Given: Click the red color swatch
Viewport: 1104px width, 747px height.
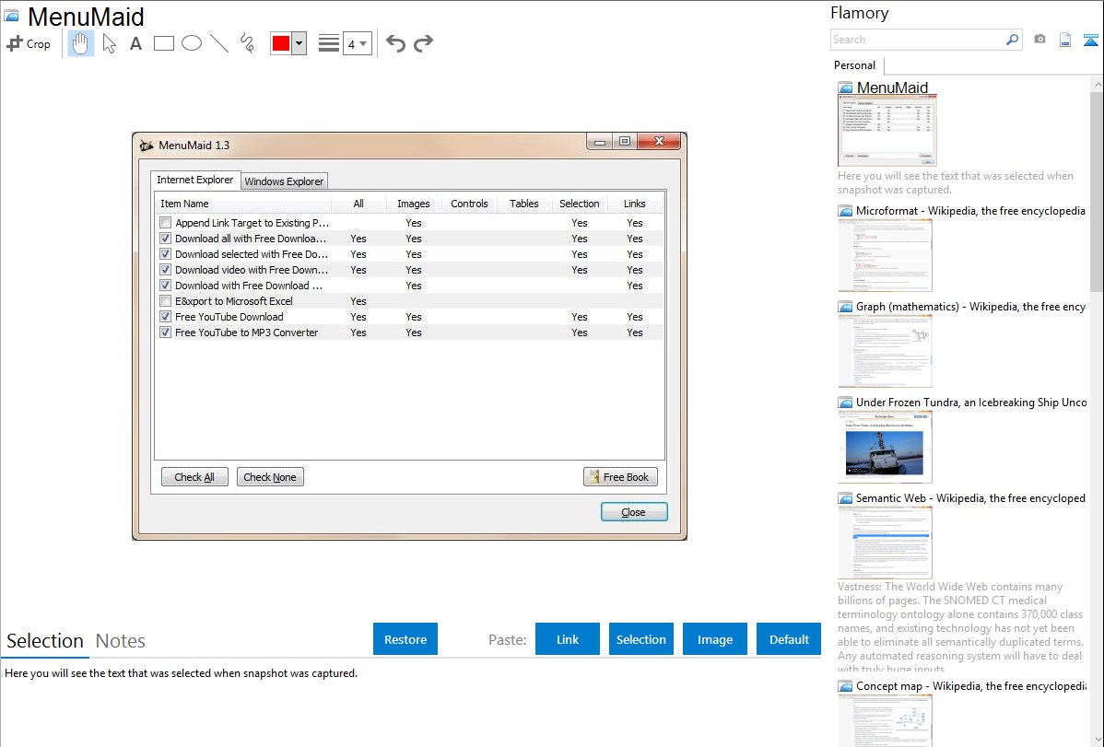Looking at the screenshot, I should 281,43.
